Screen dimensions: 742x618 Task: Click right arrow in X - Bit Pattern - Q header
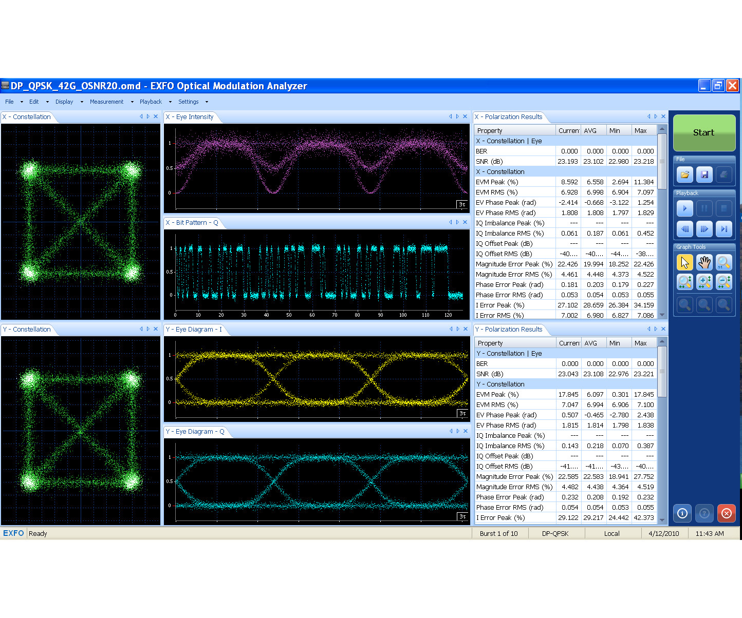click(x=457, y=222)
